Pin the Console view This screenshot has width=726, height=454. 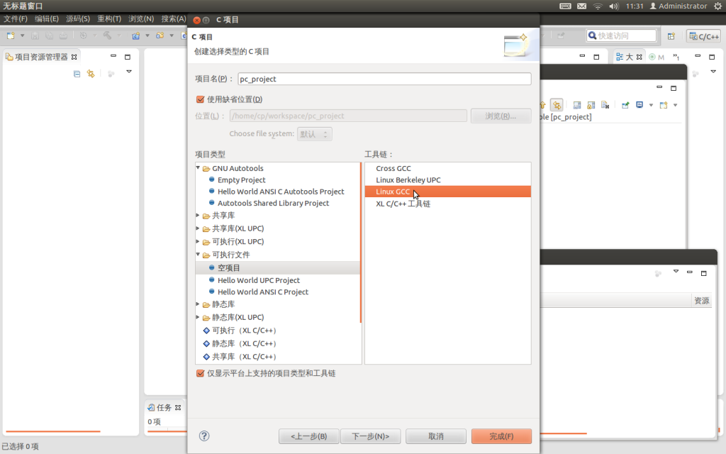pyautogui.click(x=627, y=105)
